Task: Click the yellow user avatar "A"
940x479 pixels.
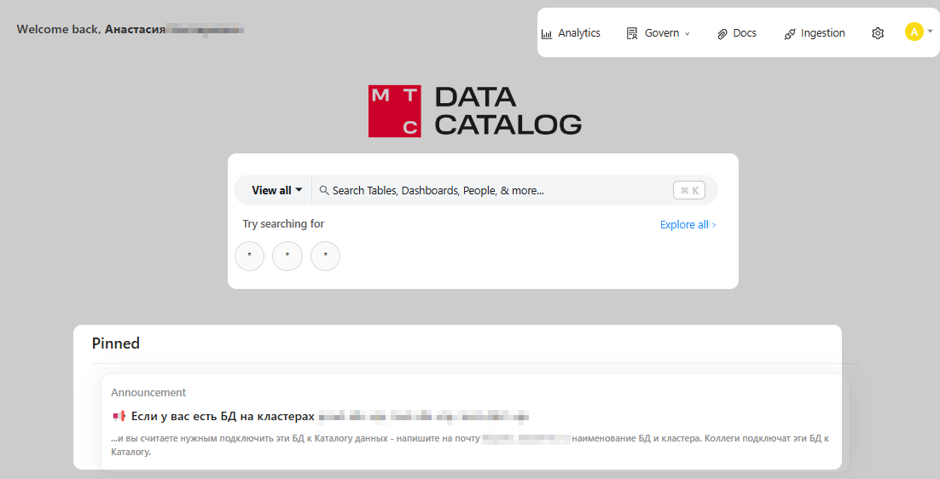Action: [914, 32]
